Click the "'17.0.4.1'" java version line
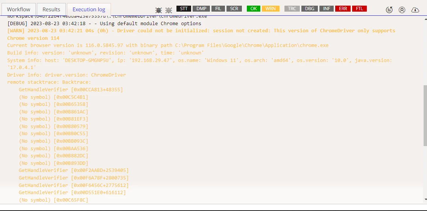 pos(22,68)
